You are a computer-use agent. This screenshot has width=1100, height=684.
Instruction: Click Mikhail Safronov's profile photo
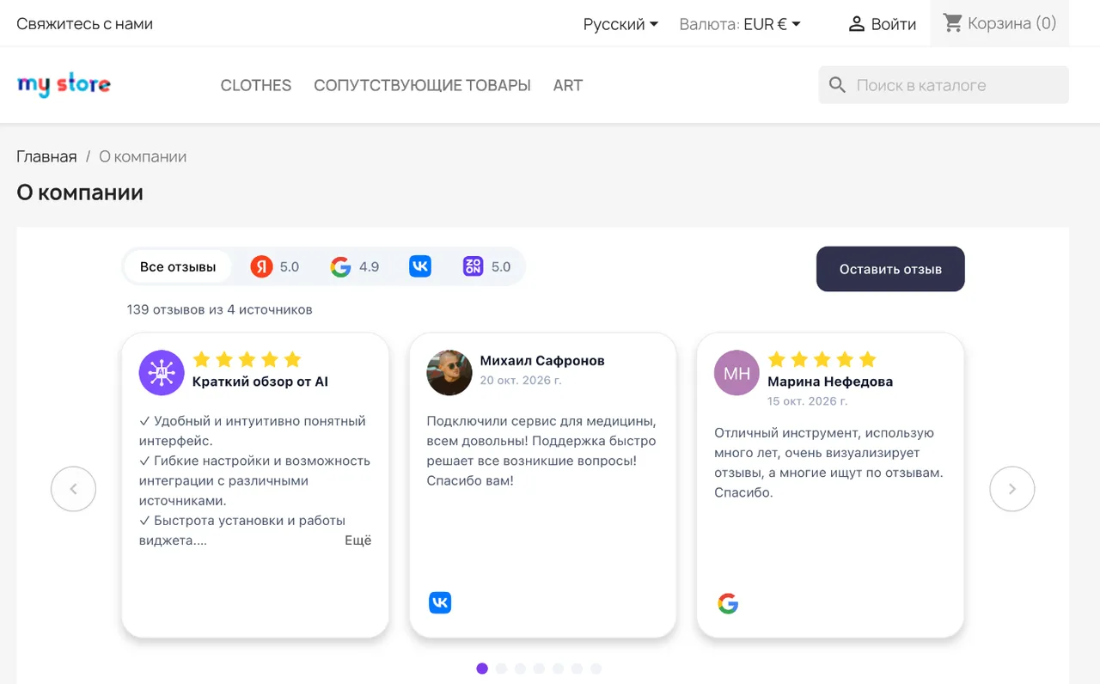click(x=449, y=372)
